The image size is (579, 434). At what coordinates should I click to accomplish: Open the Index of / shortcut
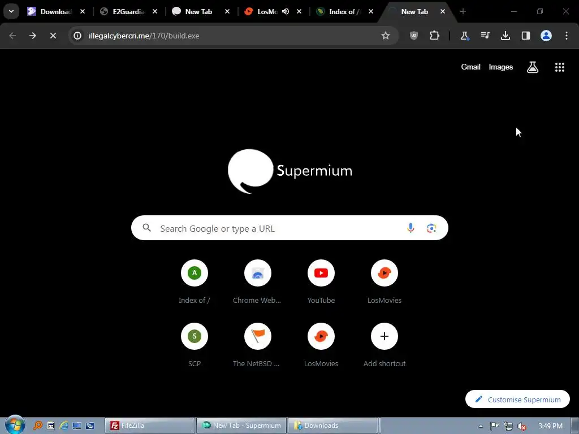(x=195, y=282)
